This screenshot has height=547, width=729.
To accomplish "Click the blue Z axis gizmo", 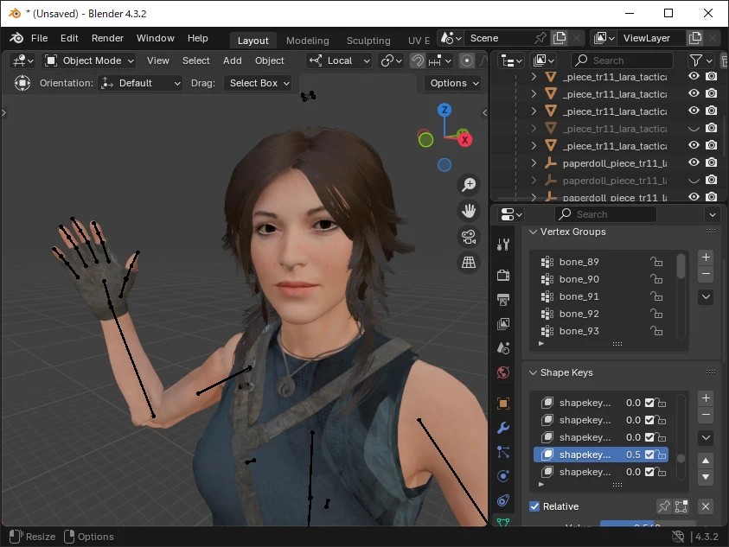I will click(444, 110).
